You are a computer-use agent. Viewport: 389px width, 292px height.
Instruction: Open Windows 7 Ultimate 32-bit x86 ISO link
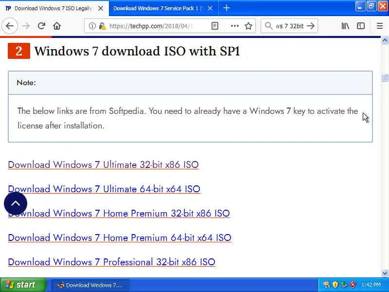(x=103, y=164)
